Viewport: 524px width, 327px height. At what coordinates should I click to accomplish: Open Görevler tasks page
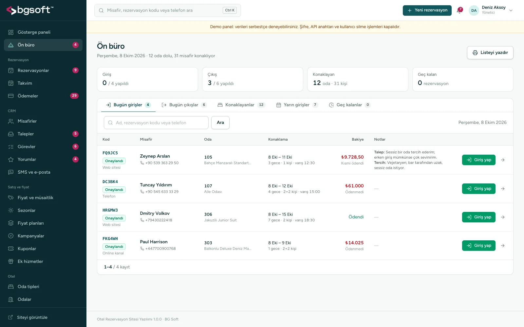pos(43,146)
